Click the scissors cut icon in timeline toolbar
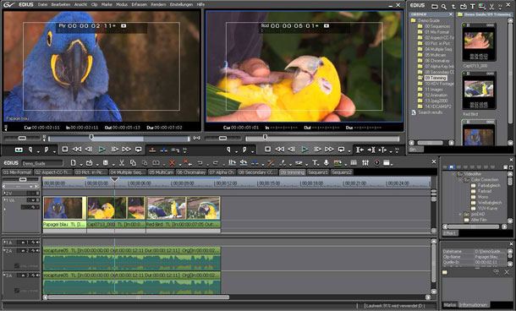The height and width of the screenshot is (311, 516). [122, 163]
